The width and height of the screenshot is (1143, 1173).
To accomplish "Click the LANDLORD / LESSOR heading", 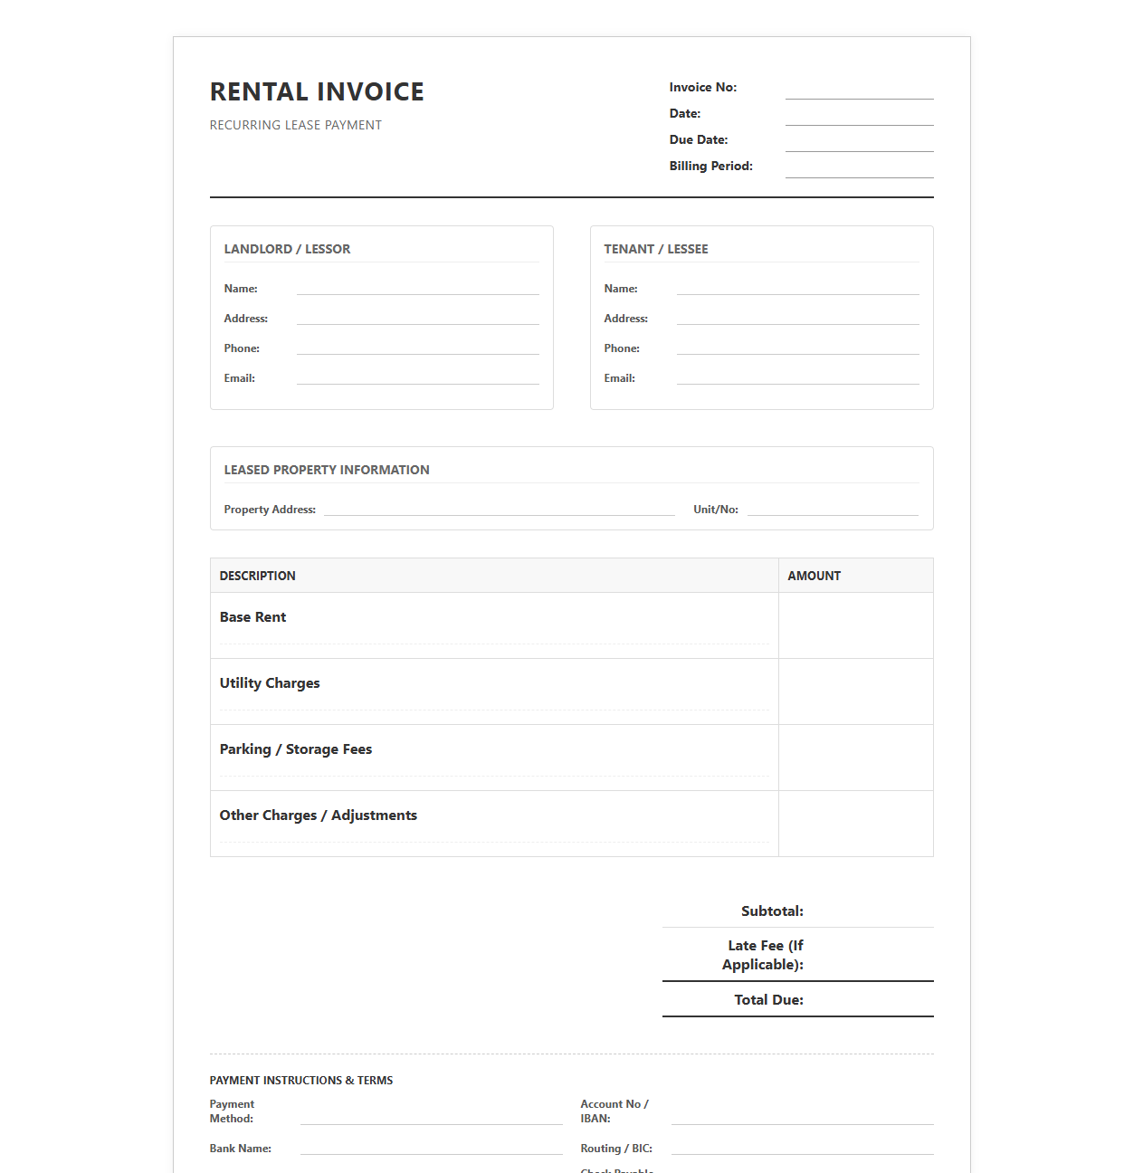I will pos(287,249).
